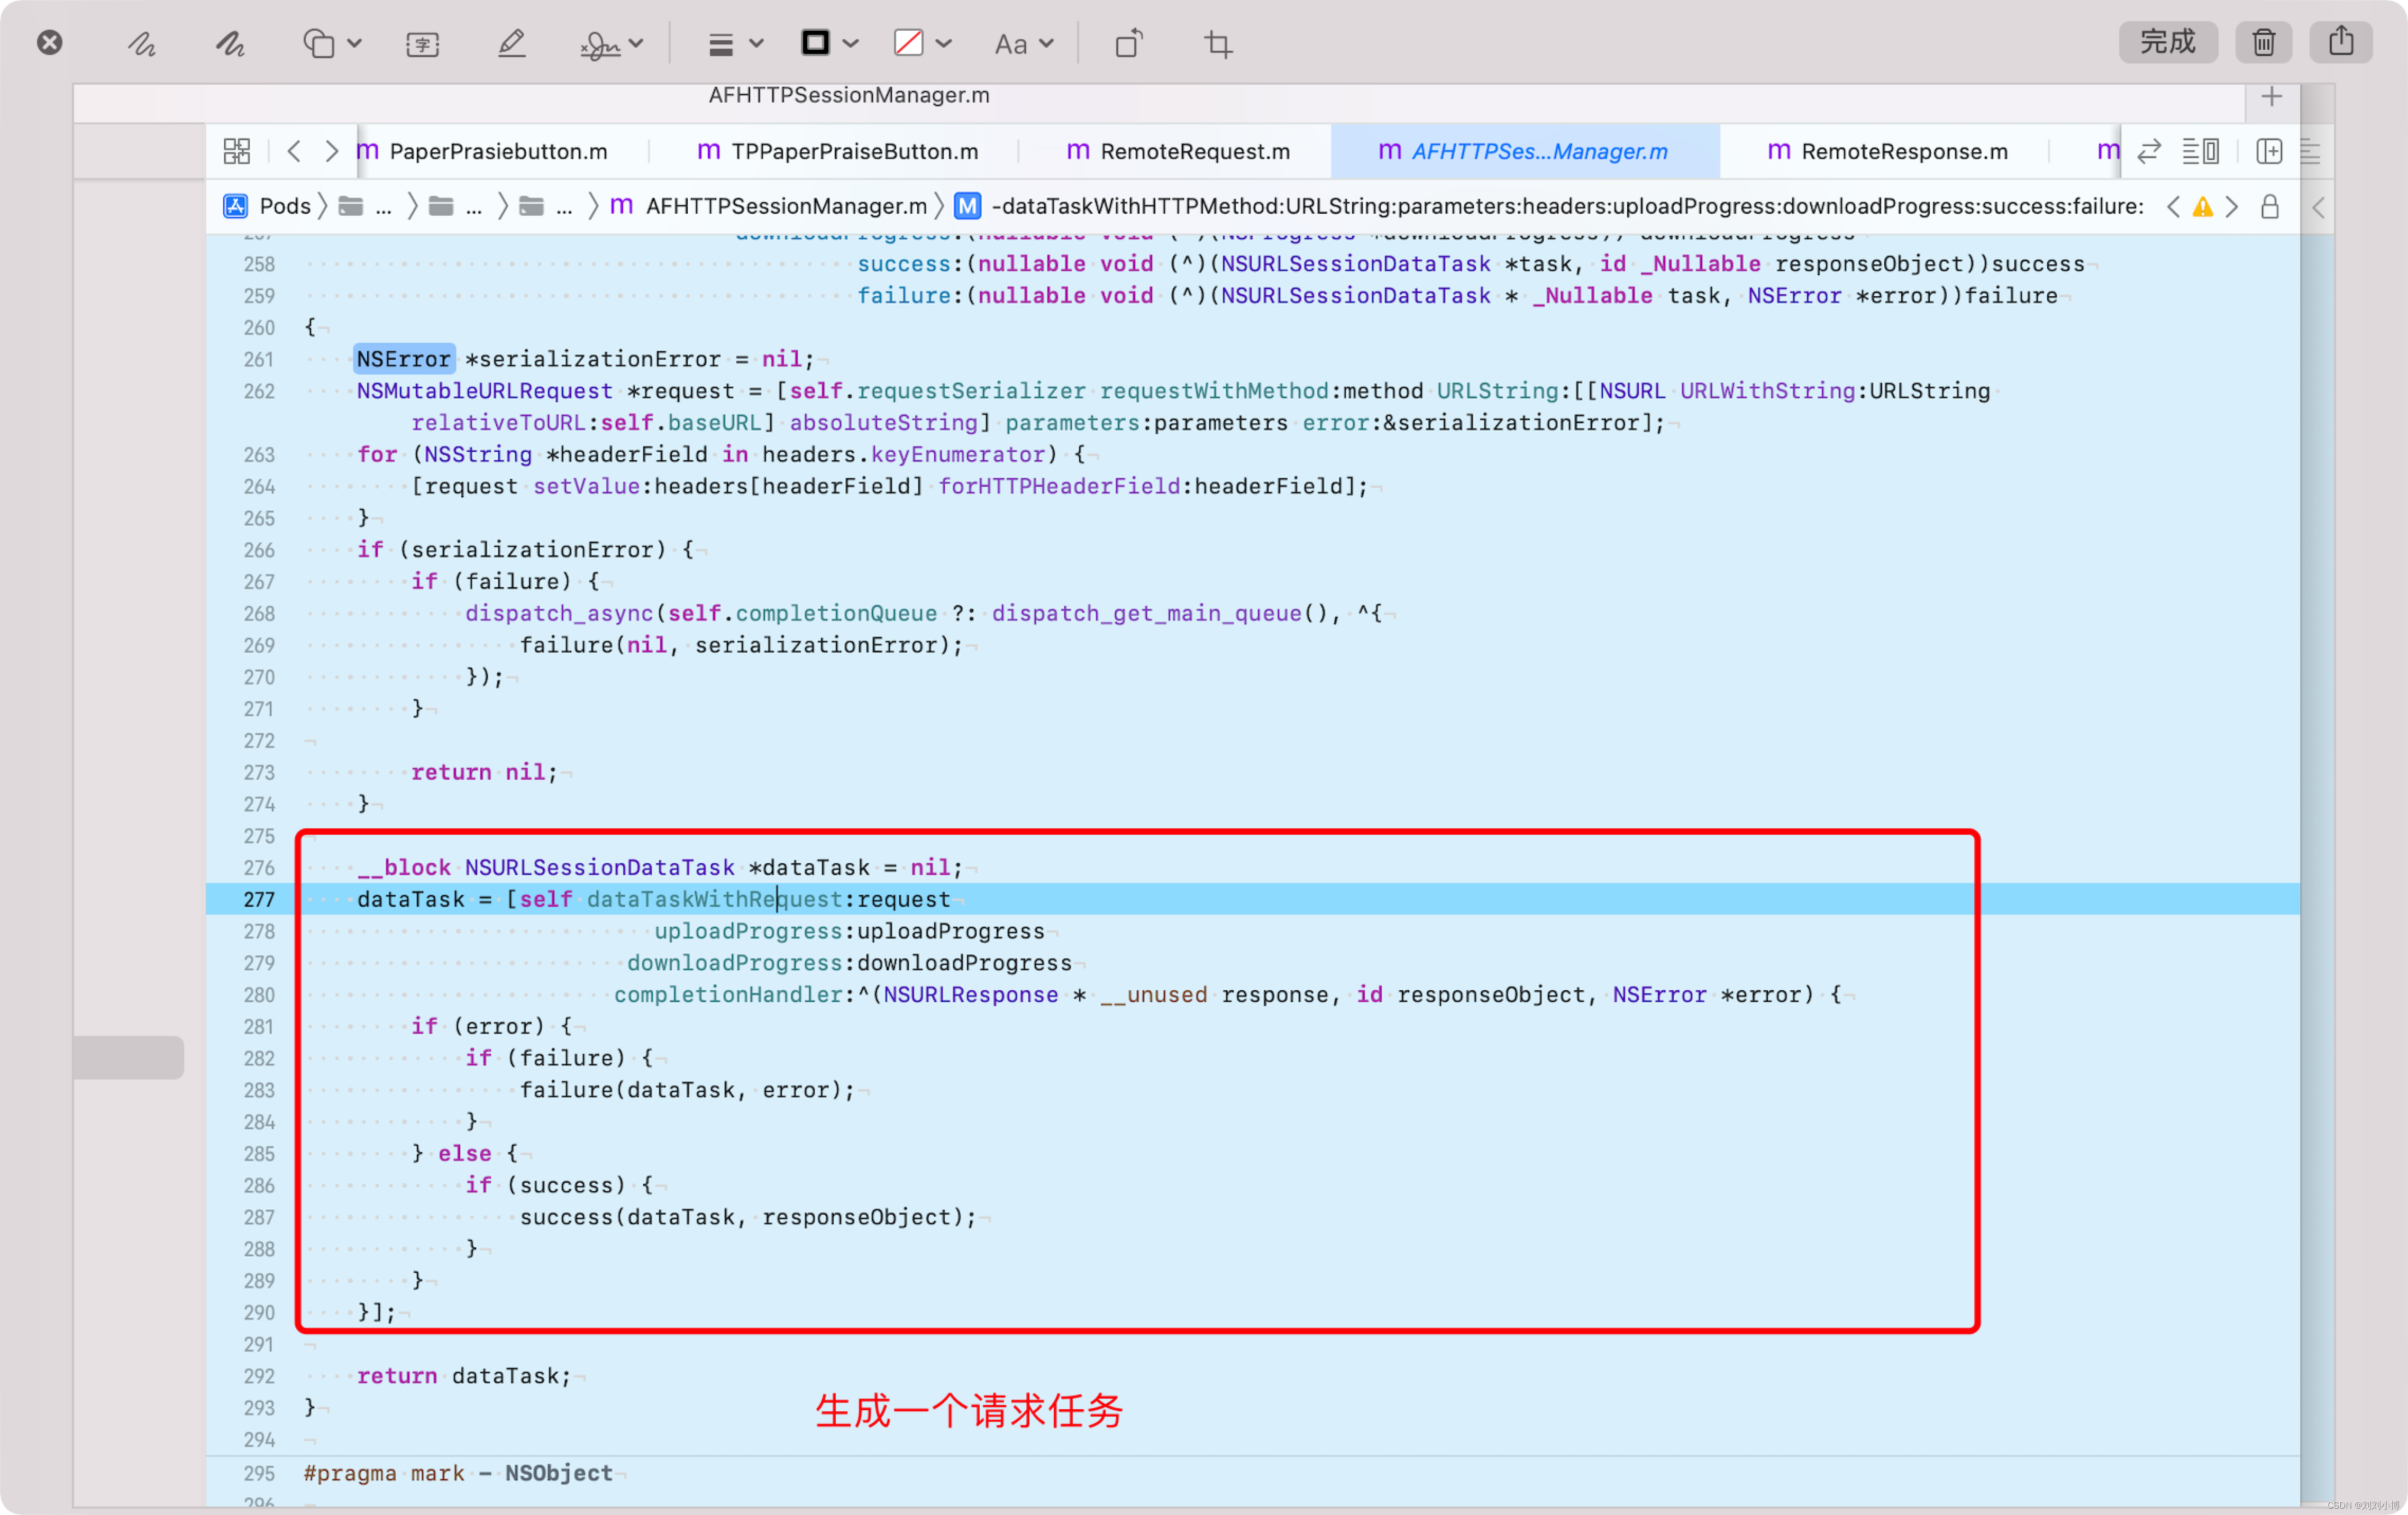Open Xcode related items grid icon
This screenshot has height=1515, width=2408.
point(237,151)
